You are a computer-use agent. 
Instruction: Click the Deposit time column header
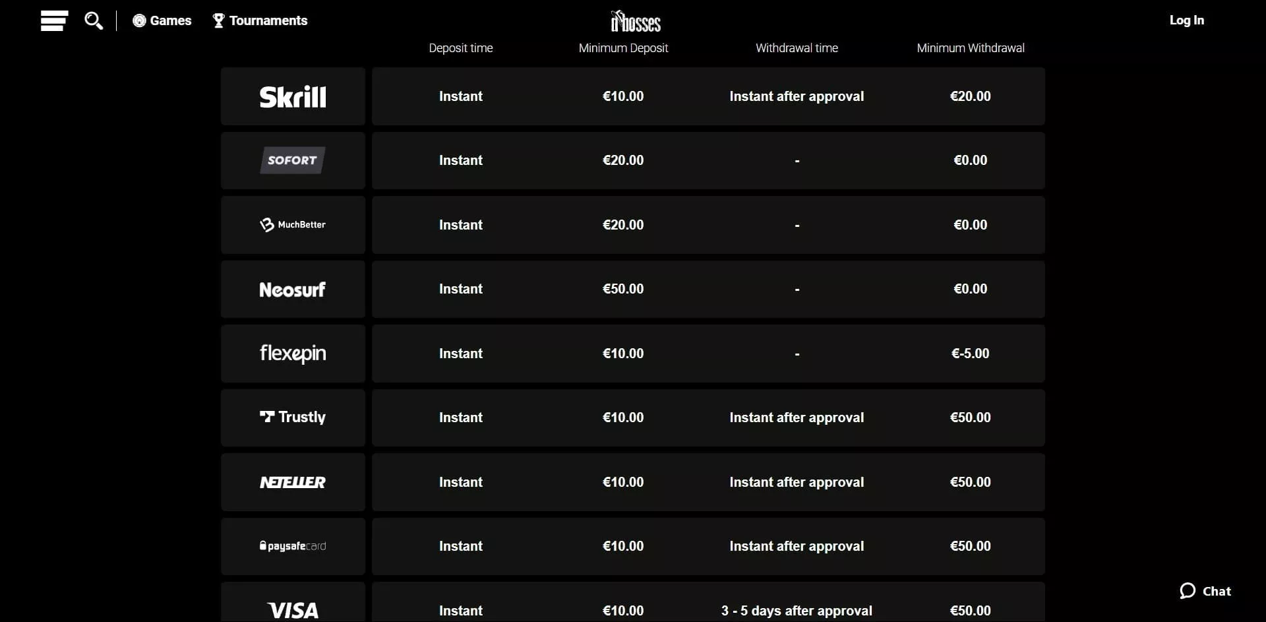(x=460, y=48)
